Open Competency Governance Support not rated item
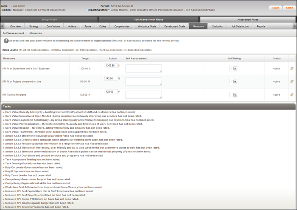The width and height of the screenshot is (297, 210). 38,180
